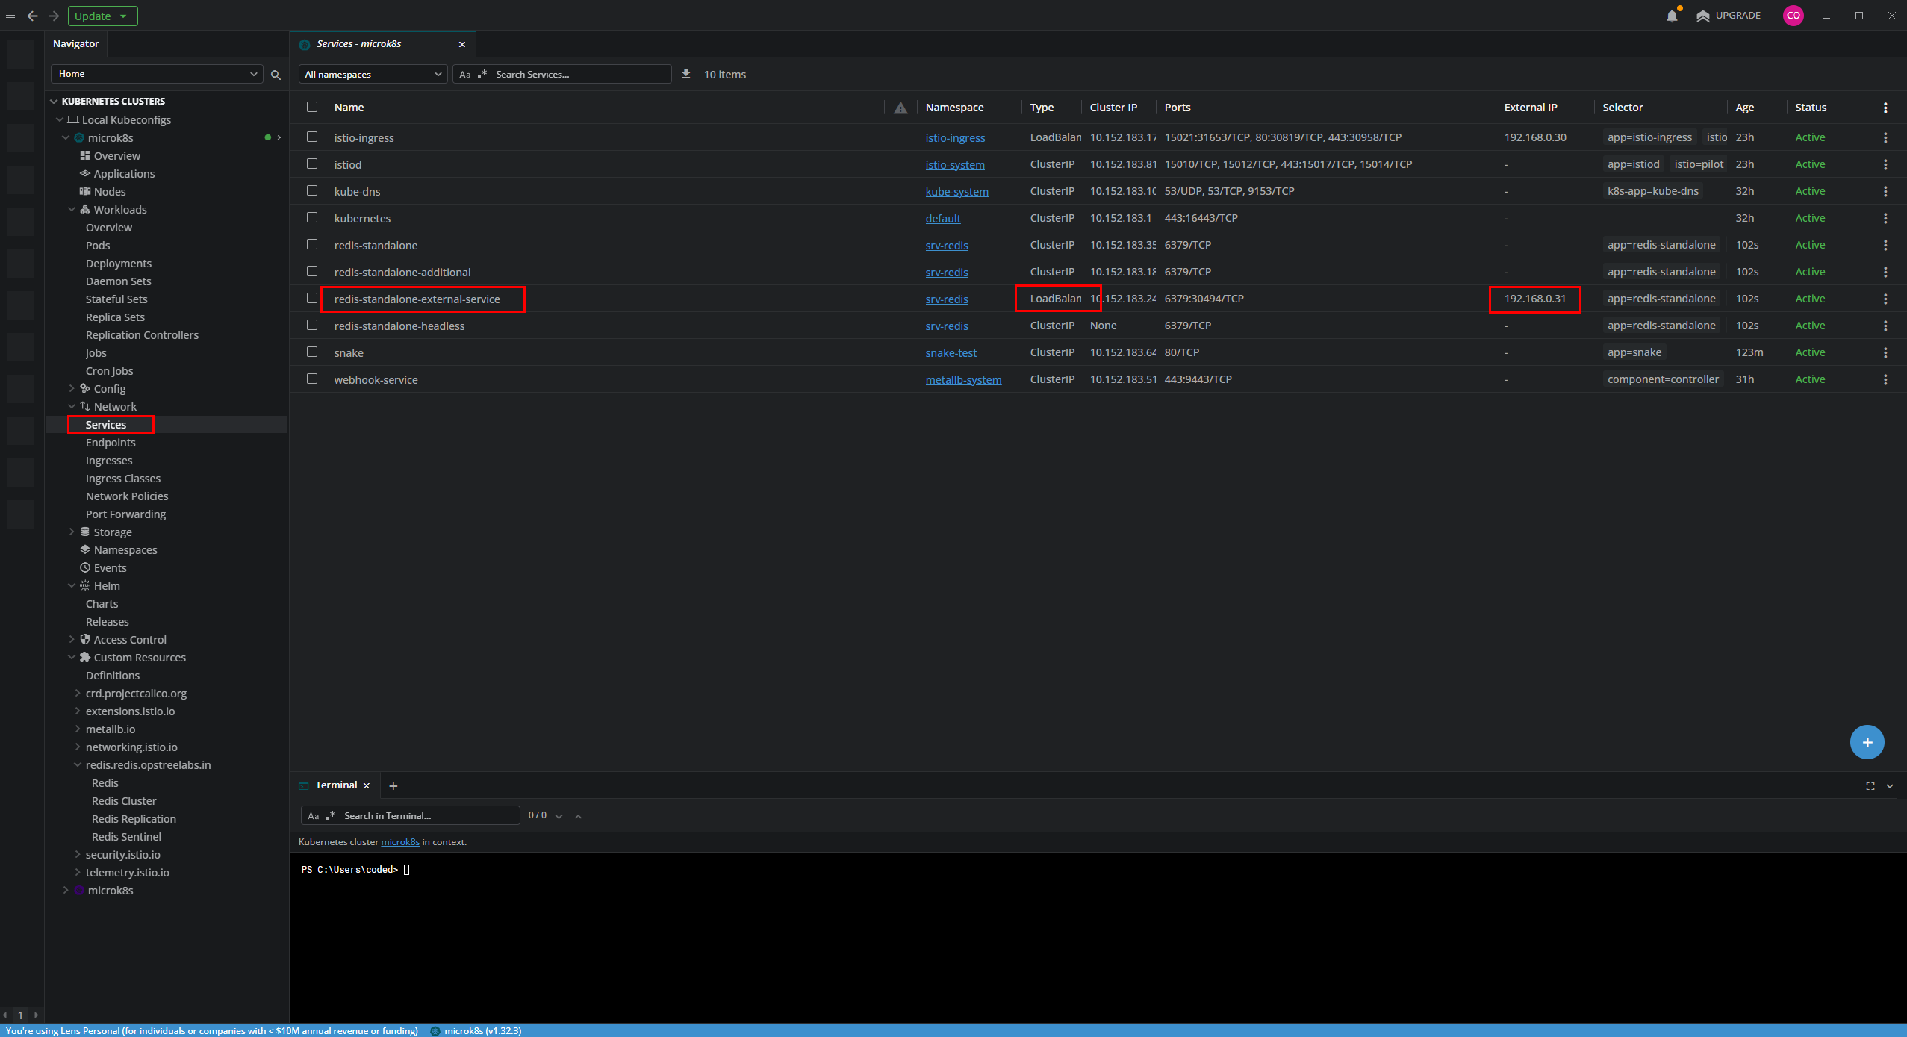This screenshot has width=1907, height=1037.
Task: Check the snake service row
Action: tap(312, 352)
